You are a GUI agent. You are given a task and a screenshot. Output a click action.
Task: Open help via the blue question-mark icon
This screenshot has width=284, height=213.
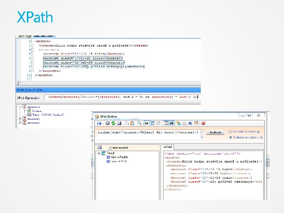pos(190,123)
